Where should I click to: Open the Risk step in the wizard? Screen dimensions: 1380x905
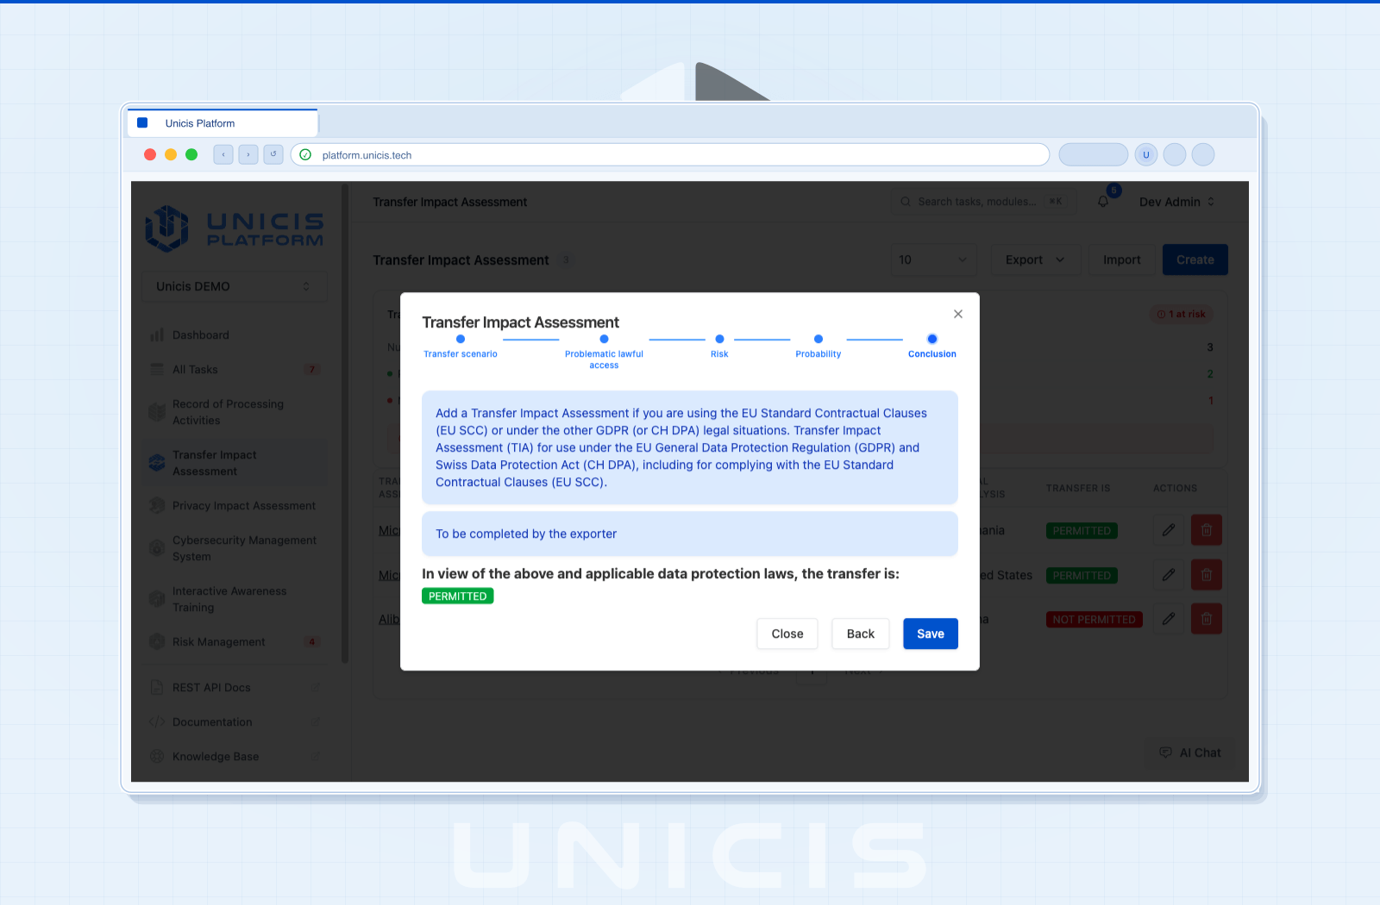719,346
